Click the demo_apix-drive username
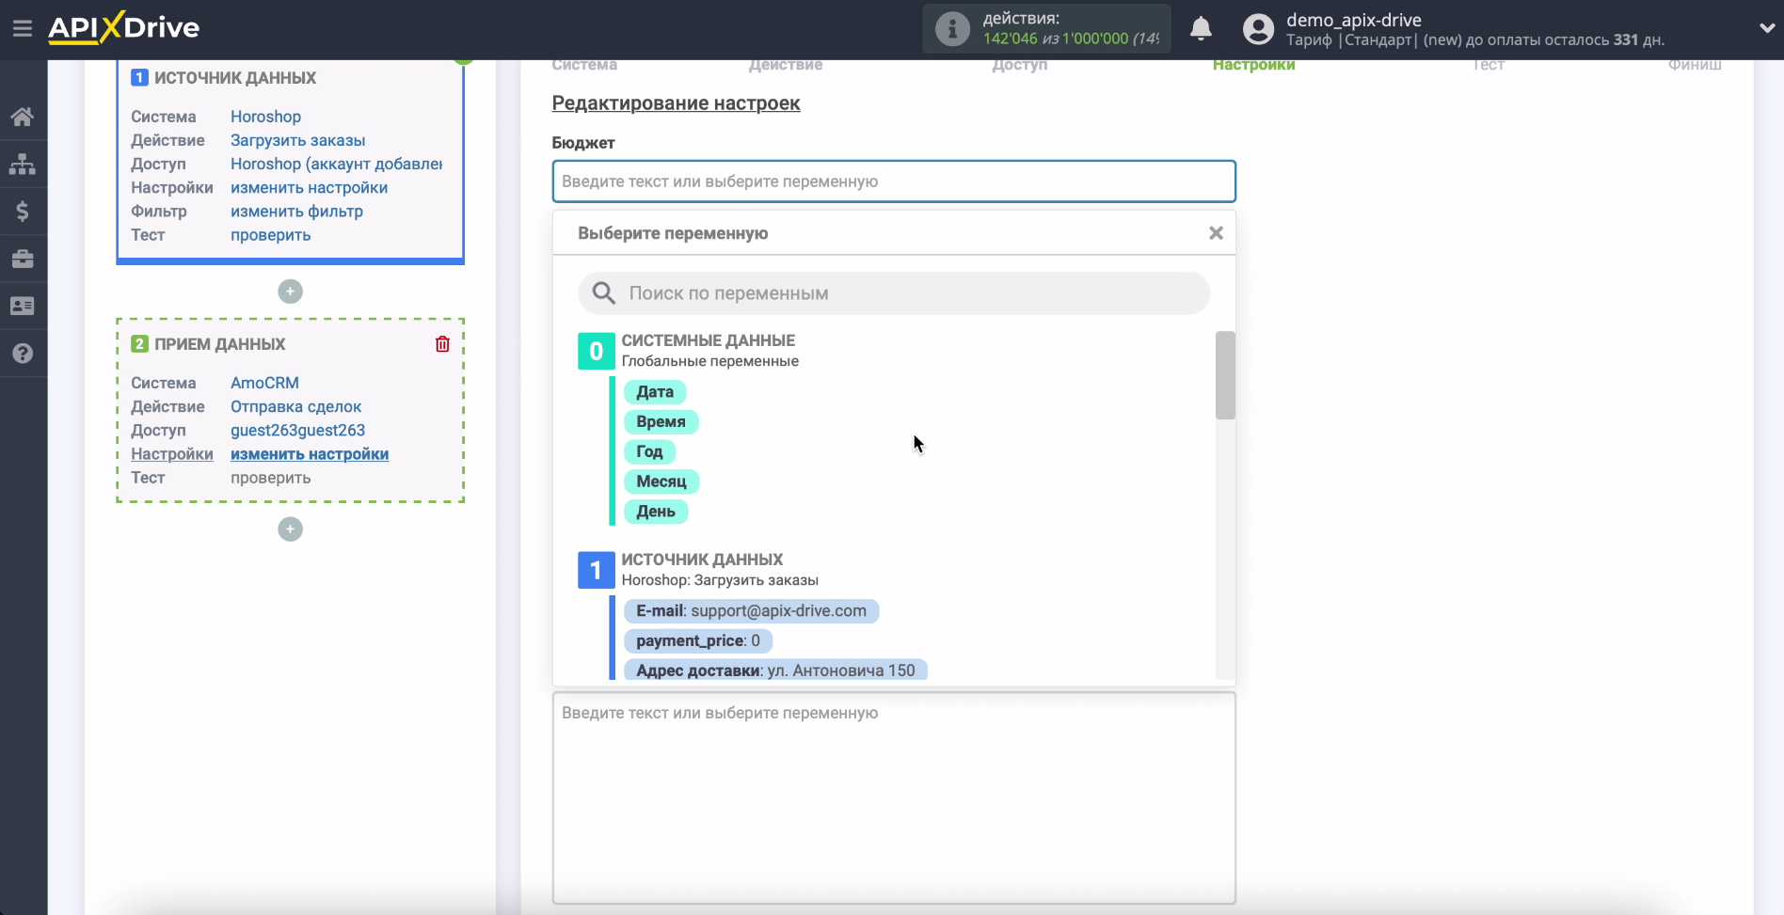1784x915 pixels. click(1353, 20)
